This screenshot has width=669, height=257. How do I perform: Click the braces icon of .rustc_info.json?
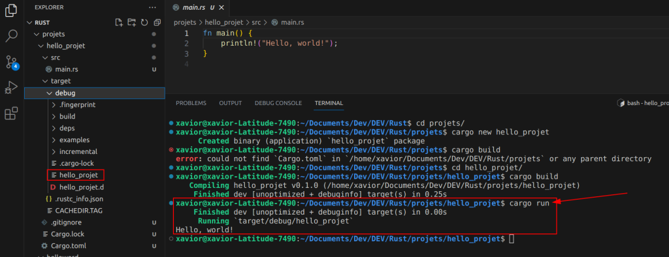click(48, 199)
